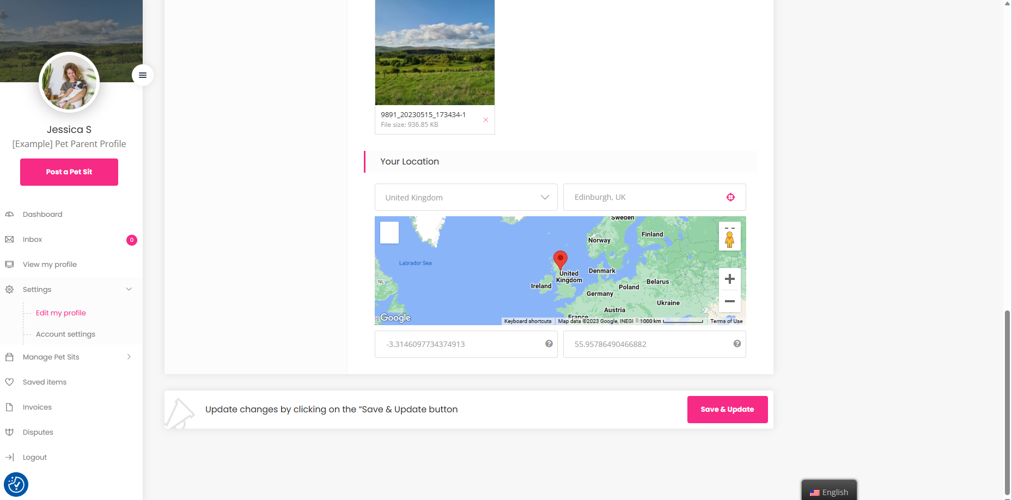Image resolution: width=1012 pixels, height=500 pixels.
Task: Open Keyboard shortcuts on map
Action: [528, 321]
